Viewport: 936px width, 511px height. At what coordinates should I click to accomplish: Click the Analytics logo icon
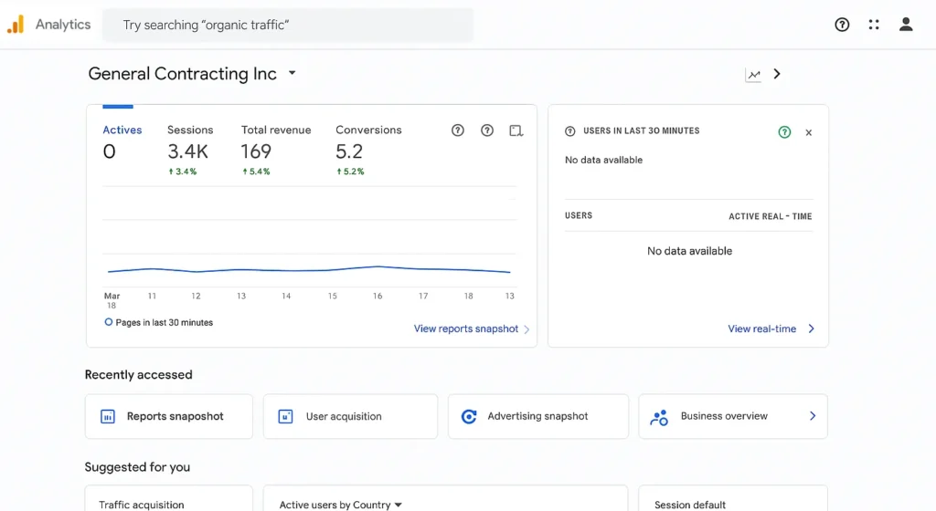click(x=16, y=25)
